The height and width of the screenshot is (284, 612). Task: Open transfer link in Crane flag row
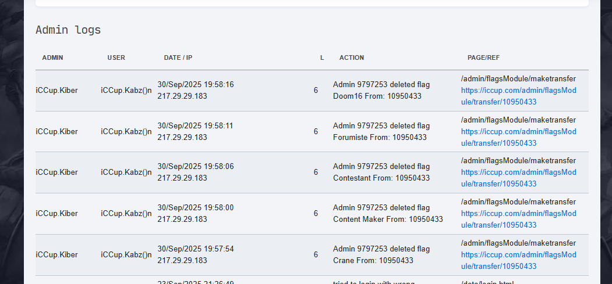point(519,260)
